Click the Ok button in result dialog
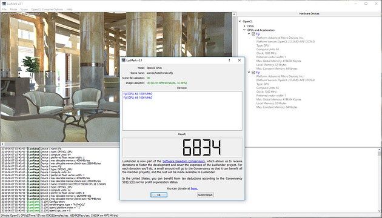The image size is (382, 218). point(159,195)
